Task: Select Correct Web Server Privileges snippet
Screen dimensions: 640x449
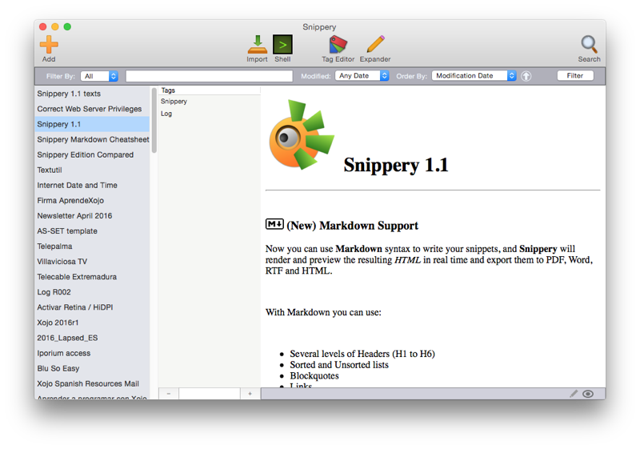Action: [x=92, y=109]
